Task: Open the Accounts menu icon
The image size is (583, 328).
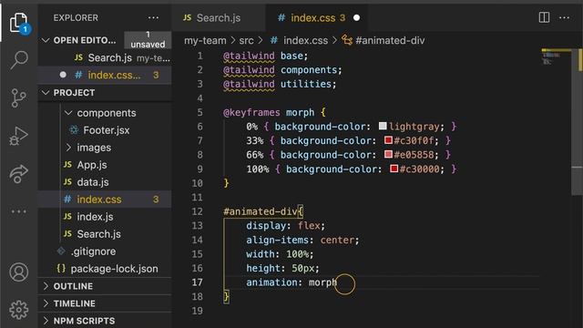Action: [18, 272]
